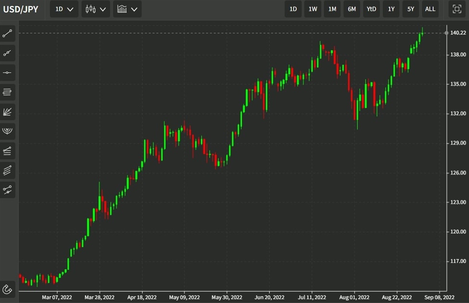The height and width of the screenshot is (303, 469).
Task: Select the Trend Line tool
Action: 7,33
